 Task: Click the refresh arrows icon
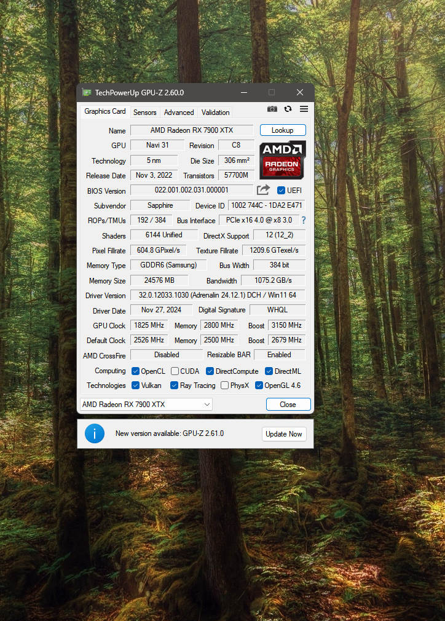tap(288, 109)
